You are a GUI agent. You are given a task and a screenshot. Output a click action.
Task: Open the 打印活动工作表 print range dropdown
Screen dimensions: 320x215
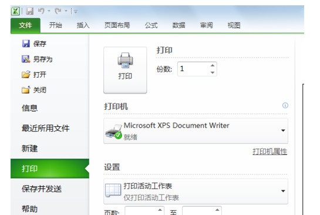(196, 192)
